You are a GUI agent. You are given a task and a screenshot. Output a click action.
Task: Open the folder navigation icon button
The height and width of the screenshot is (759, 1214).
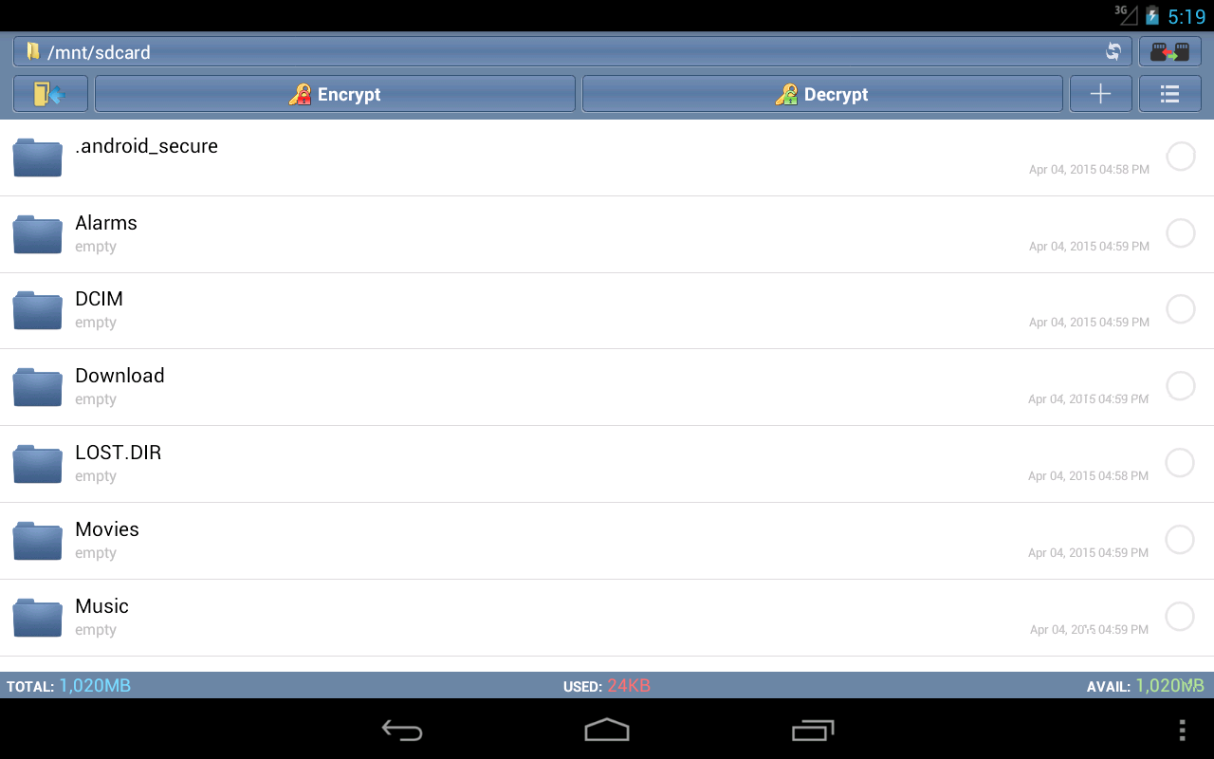(x=50, y=94)
